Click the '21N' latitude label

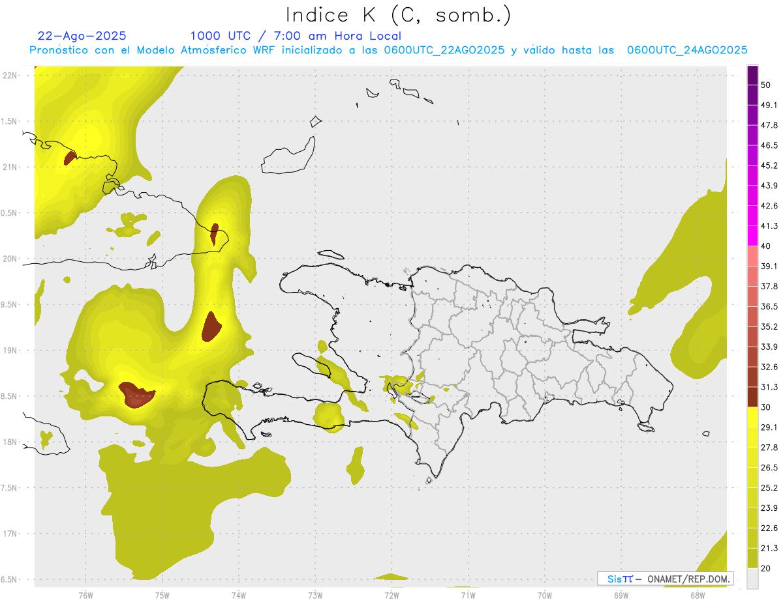(10, 167)
